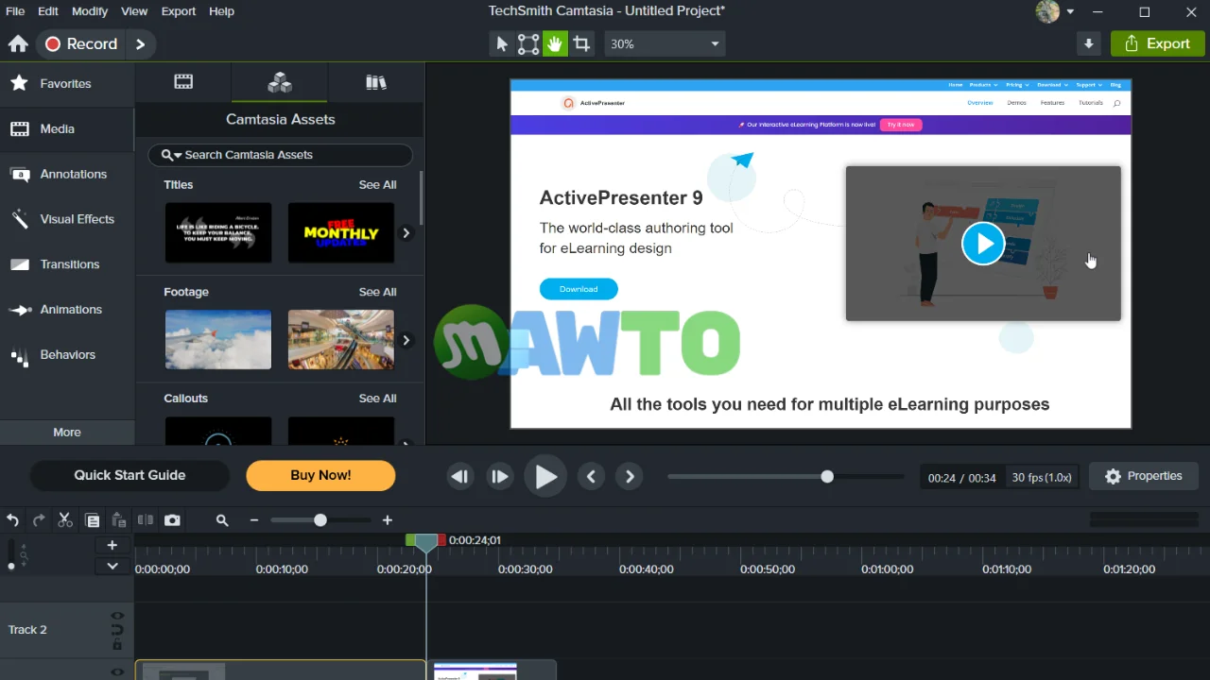The width and height of the screenshot is (1210, 680).
Task: Show more Titles with the right arrow
Action: 406,232
